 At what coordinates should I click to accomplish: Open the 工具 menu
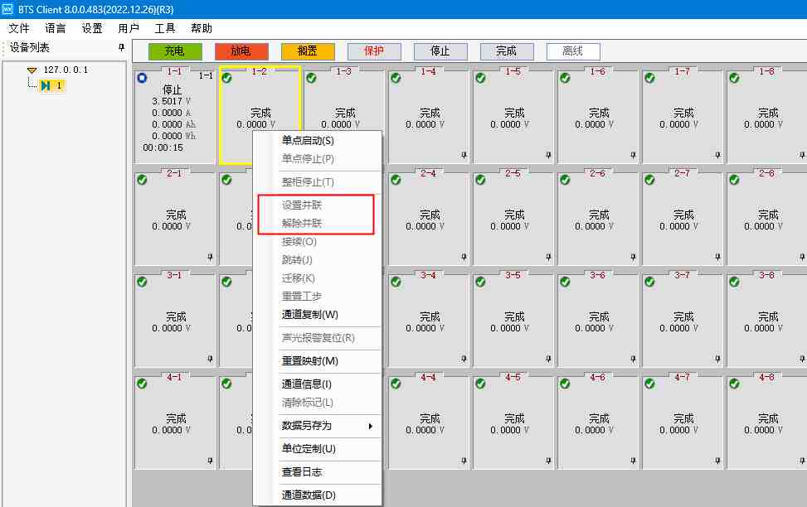165,28
